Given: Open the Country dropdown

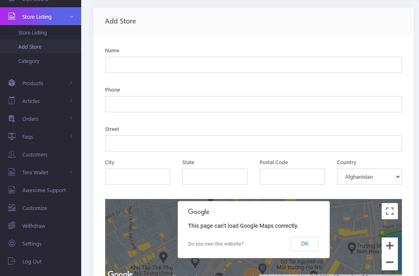Looking at the screenshot, I should point(369,177).
